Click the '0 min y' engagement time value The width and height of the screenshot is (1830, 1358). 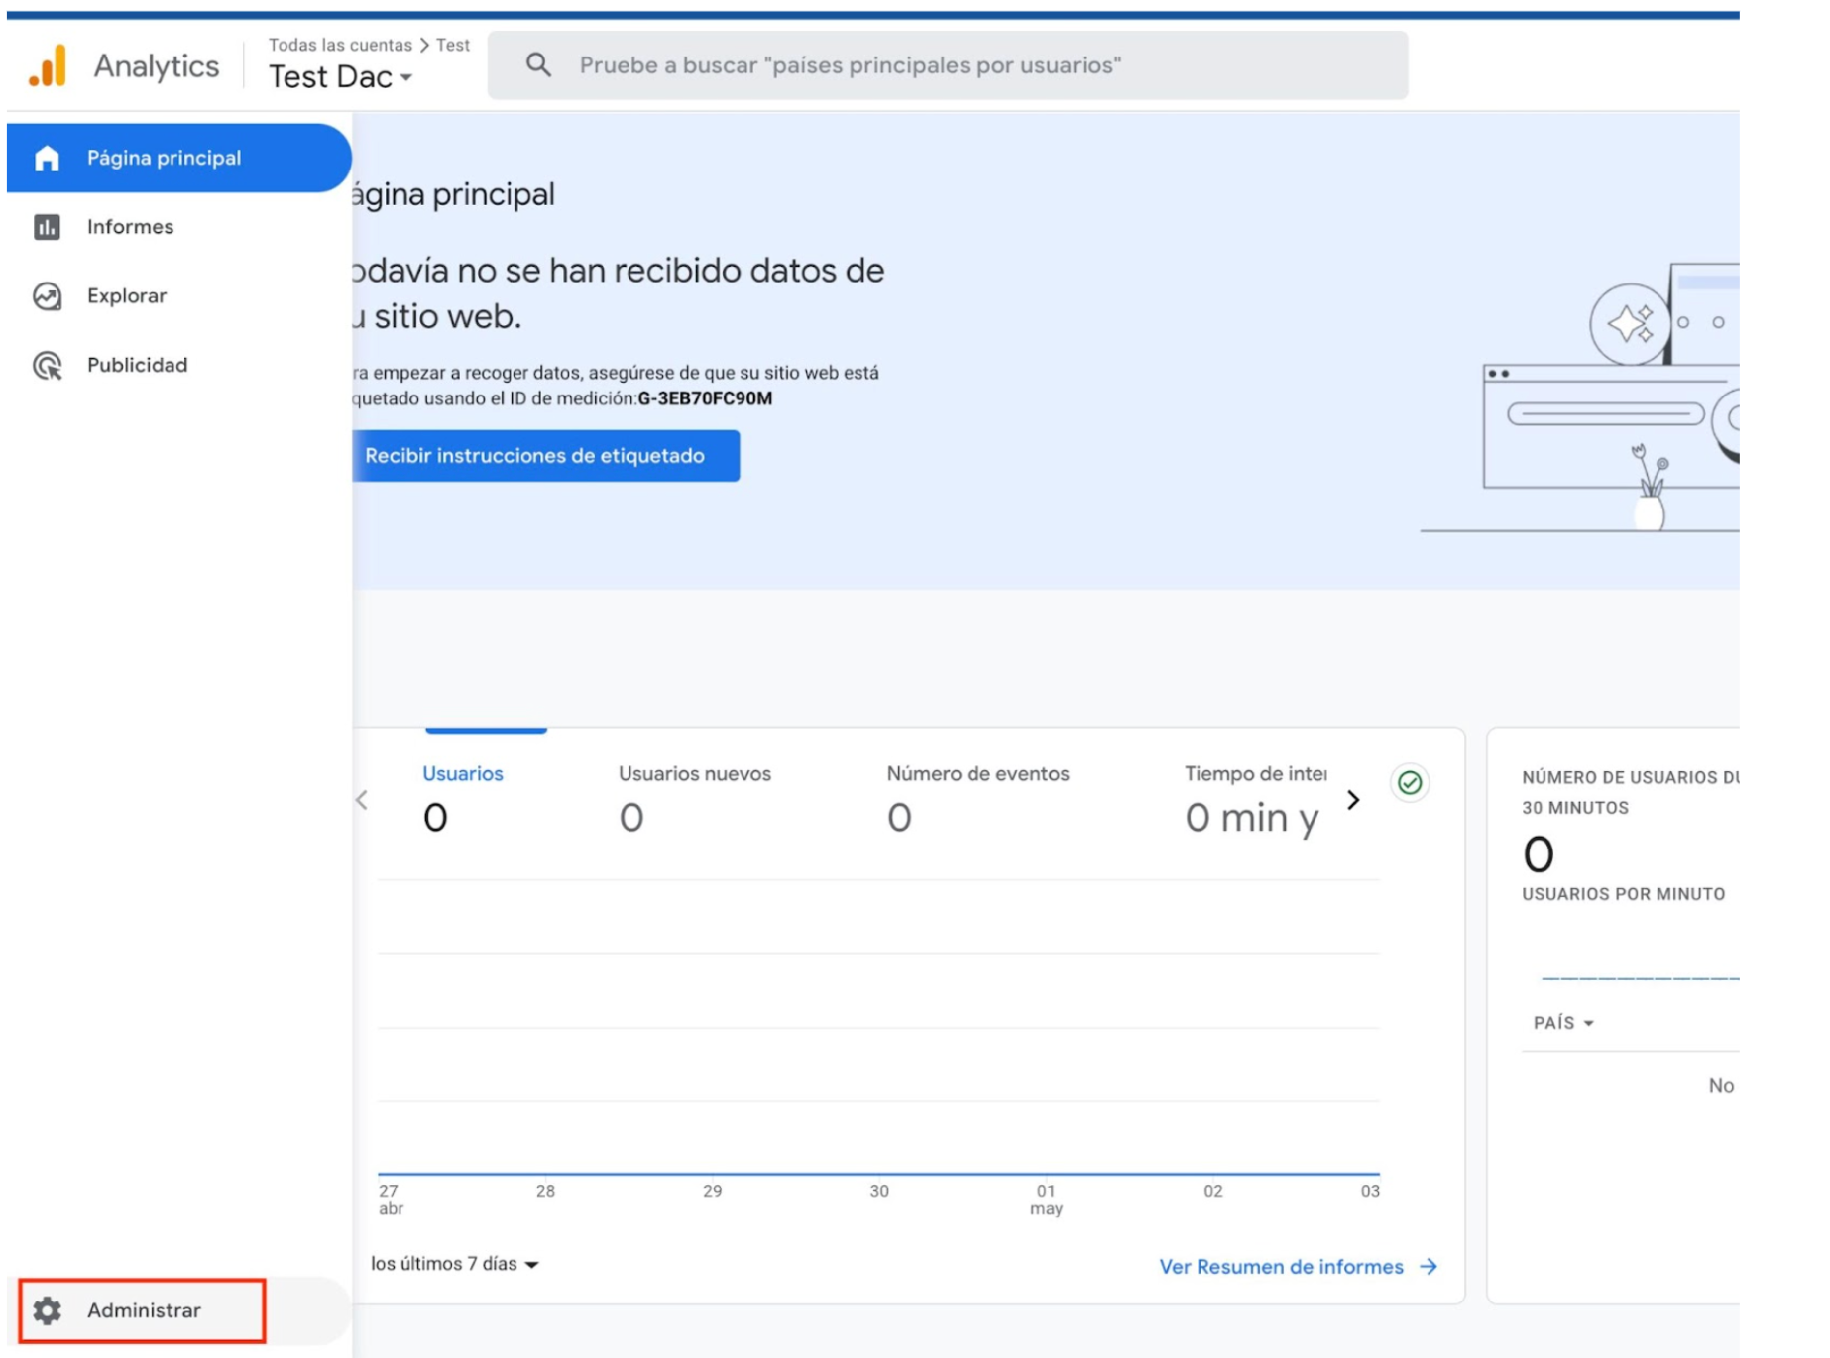pyautogui.click(x=1252, y=819)
